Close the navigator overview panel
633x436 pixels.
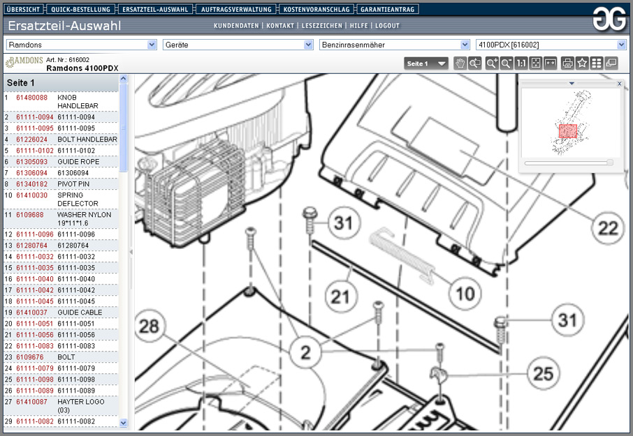point(619,84)
